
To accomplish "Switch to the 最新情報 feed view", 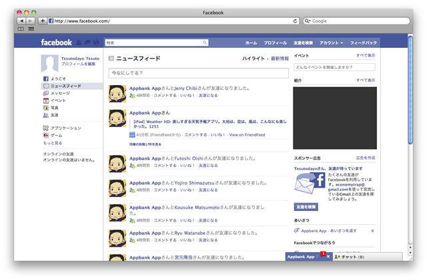I will click(280, 59).
